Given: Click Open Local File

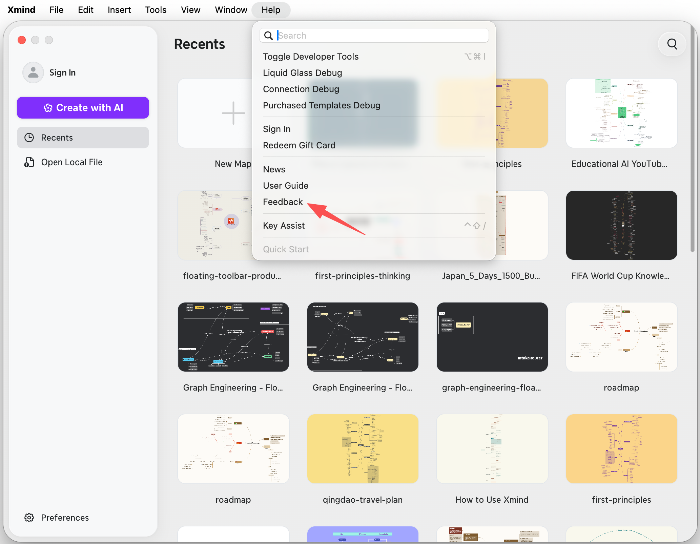Looking at the screenshot, I should pyautogui.click(x=83, y=162).
